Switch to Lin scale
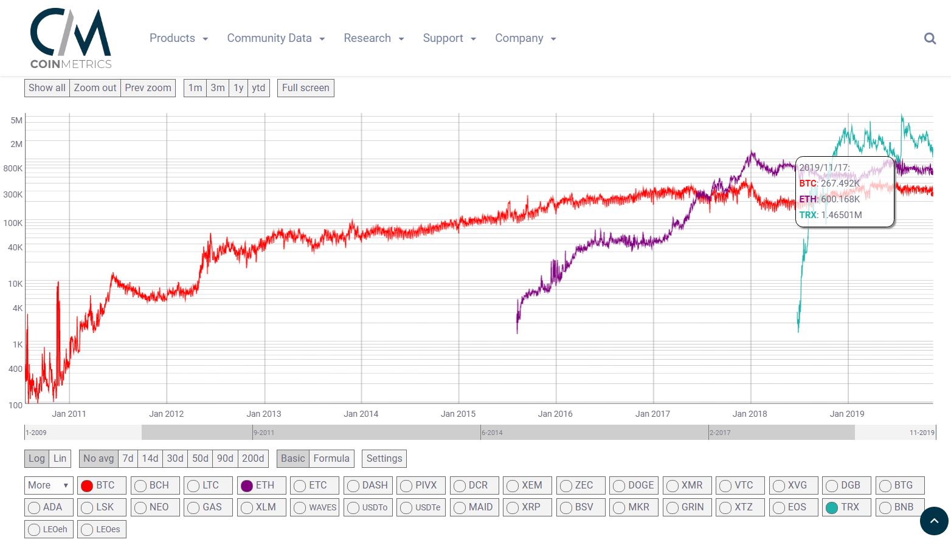The height and width of the screenshot is (545, 951). tap(60, 458)
